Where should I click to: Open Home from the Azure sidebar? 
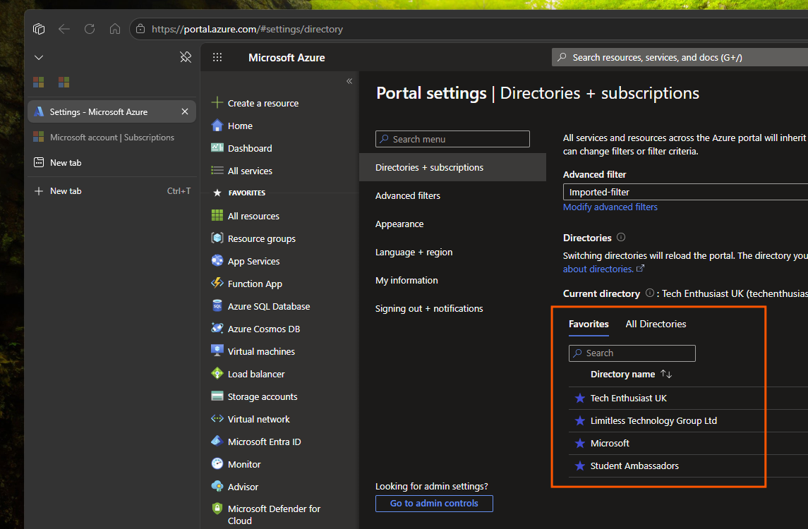[x=240, y=126]
